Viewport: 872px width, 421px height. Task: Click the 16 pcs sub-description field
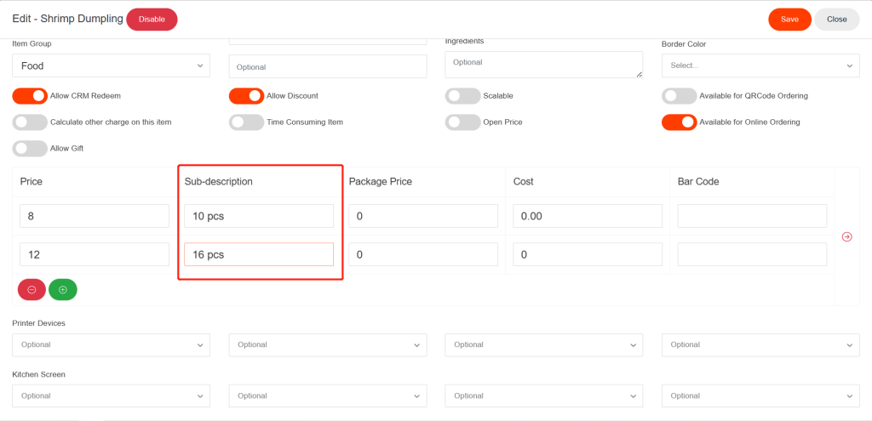pos(259,254)
